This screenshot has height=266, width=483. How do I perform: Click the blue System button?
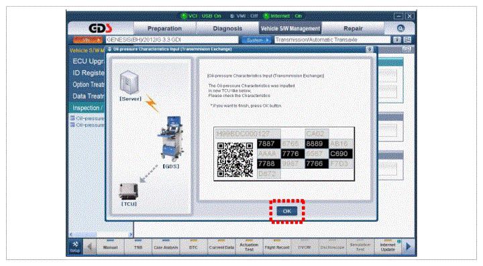pyautogui.click(x=256, y=40)
